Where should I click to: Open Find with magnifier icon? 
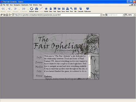point(71,9)
